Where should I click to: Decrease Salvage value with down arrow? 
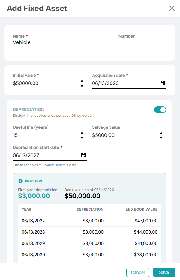point(161,138)
